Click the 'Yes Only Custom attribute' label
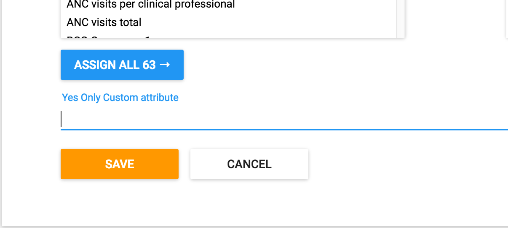508x228 pixels. coord(120,98)
